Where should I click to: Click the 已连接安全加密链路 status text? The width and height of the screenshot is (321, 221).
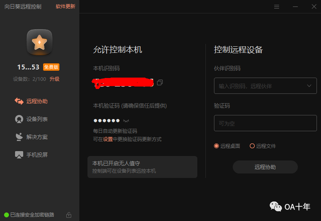[32, 215]
